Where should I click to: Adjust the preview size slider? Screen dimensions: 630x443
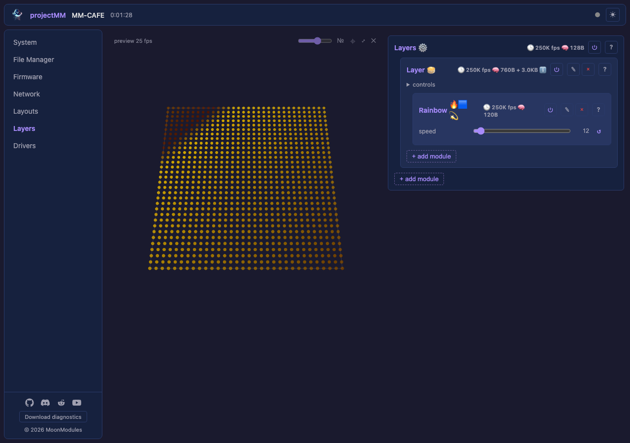315,41
